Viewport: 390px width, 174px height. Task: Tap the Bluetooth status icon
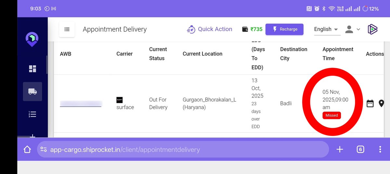[324, 9]
